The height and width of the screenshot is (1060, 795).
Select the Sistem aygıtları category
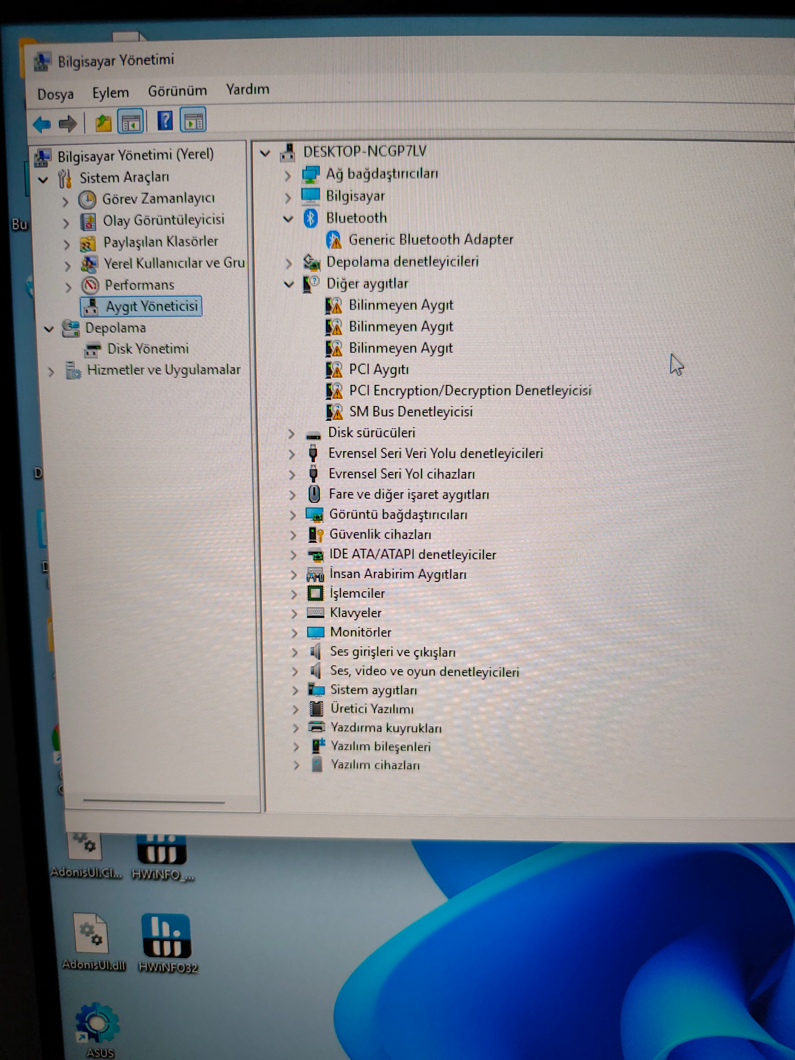click(x=373, y=690)
